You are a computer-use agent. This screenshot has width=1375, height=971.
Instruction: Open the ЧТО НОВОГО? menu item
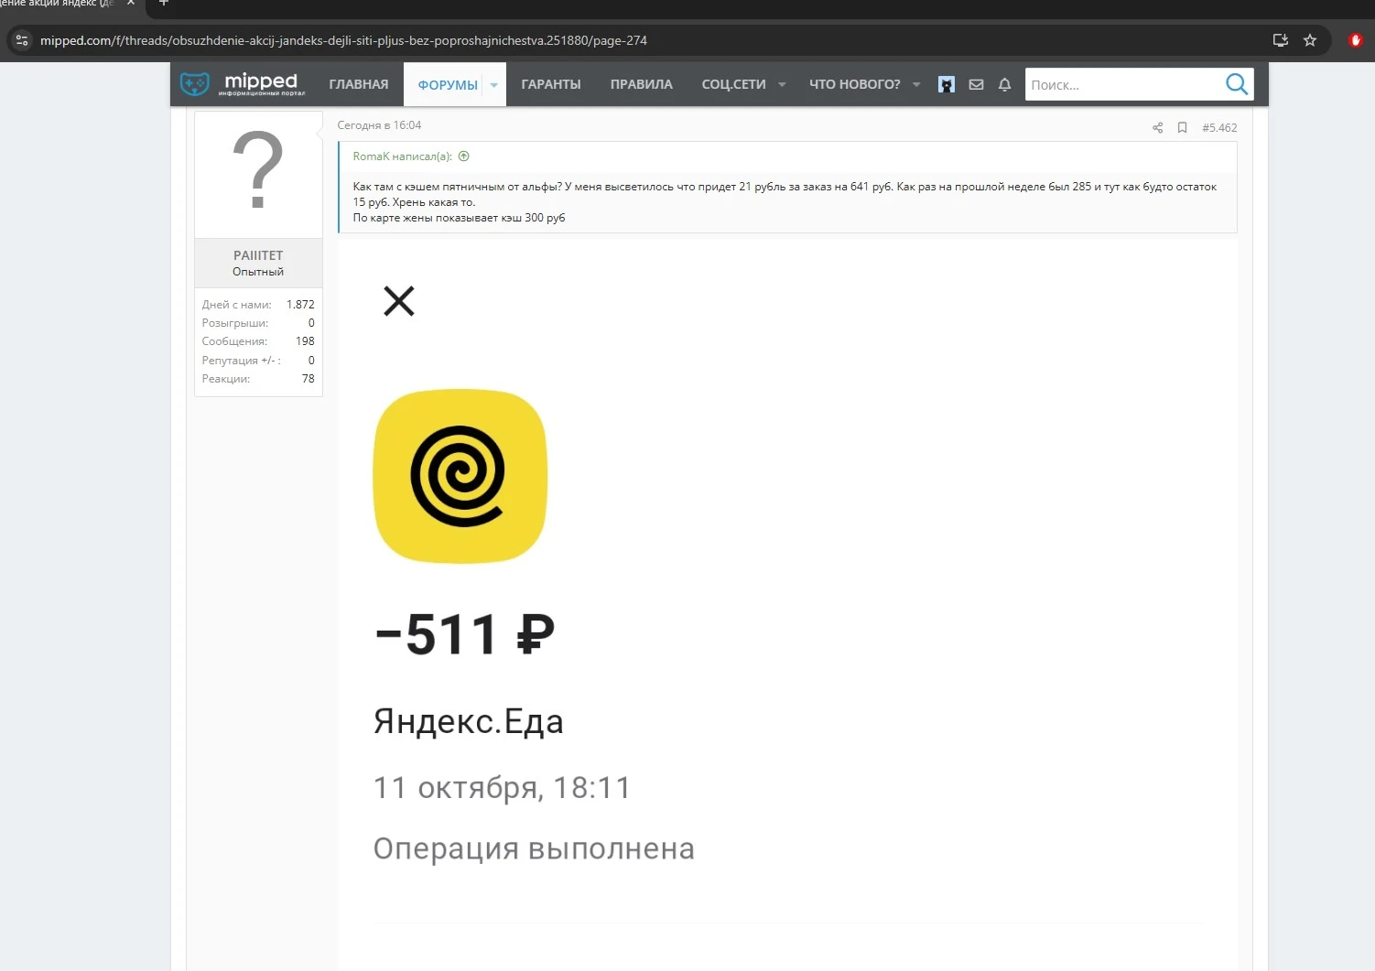click(x=855, y=84)
